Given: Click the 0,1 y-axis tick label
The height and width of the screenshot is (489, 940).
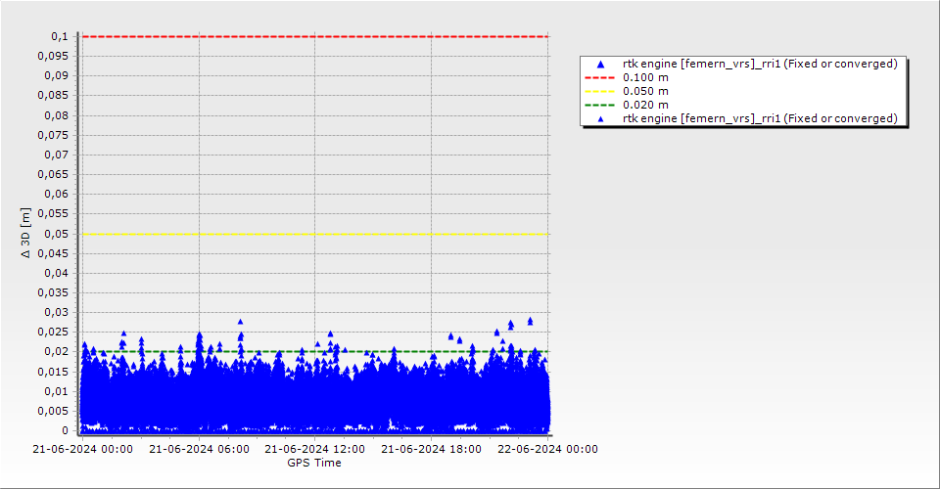Looking at the screenshot, I should [x=60, y=36].
